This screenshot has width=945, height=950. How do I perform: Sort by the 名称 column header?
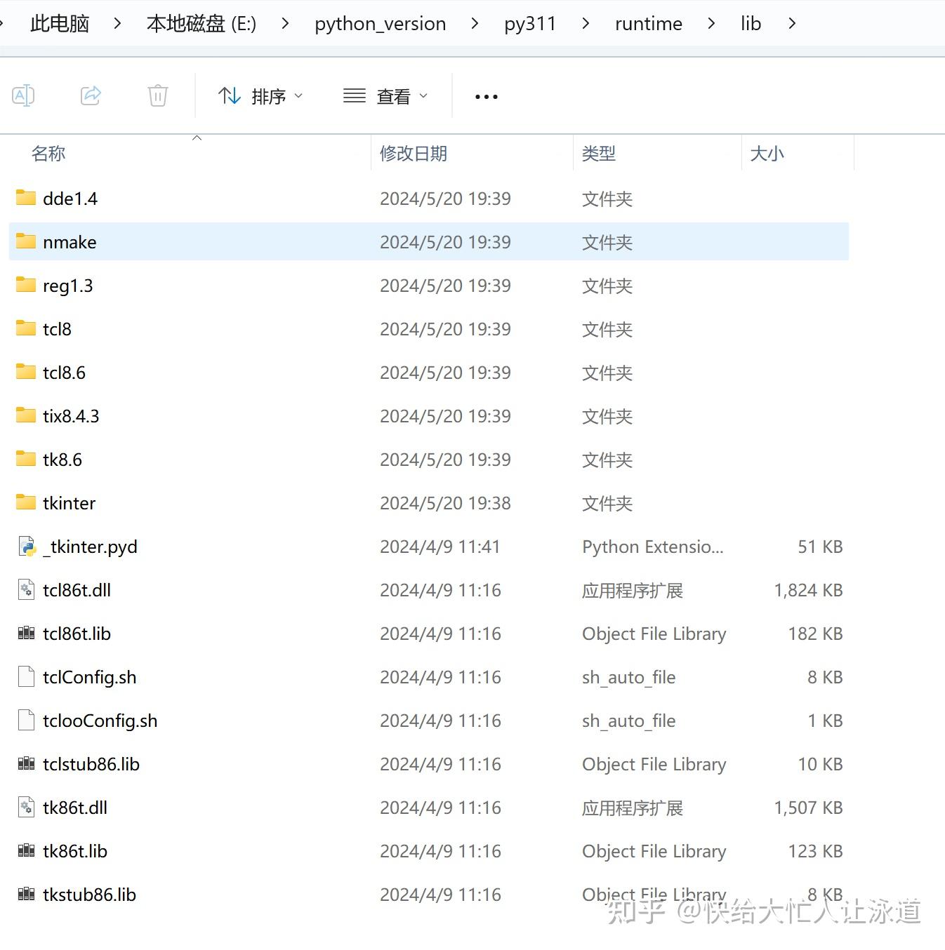48,154
